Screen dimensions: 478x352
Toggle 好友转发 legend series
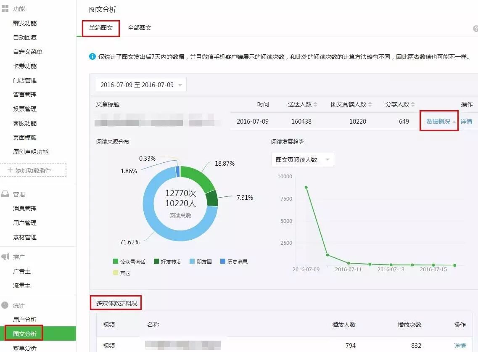[167, 262]
